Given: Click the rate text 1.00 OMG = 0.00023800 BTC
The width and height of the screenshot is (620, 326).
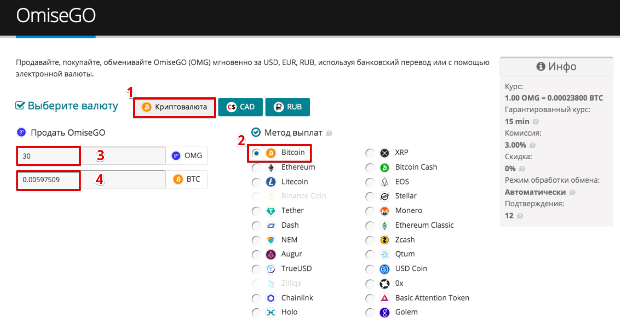Looking at the screenshot, I should point(554,98).
